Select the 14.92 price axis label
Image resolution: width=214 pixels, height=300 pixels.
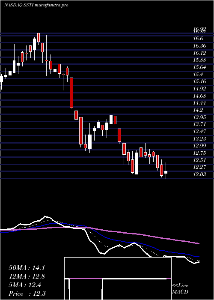pyautogui.click(x=199, y=89)
